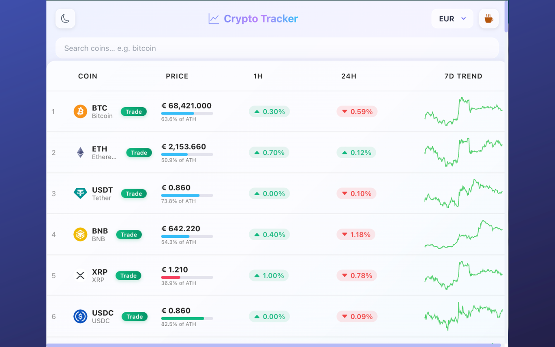The image size is (555, 347).
Task: Open Bitcoin's 7-day trend sparkline
Action: (464, 111)
